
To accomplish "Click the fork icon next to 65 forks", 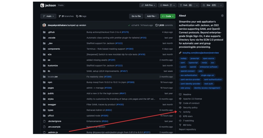I will 180,125.
